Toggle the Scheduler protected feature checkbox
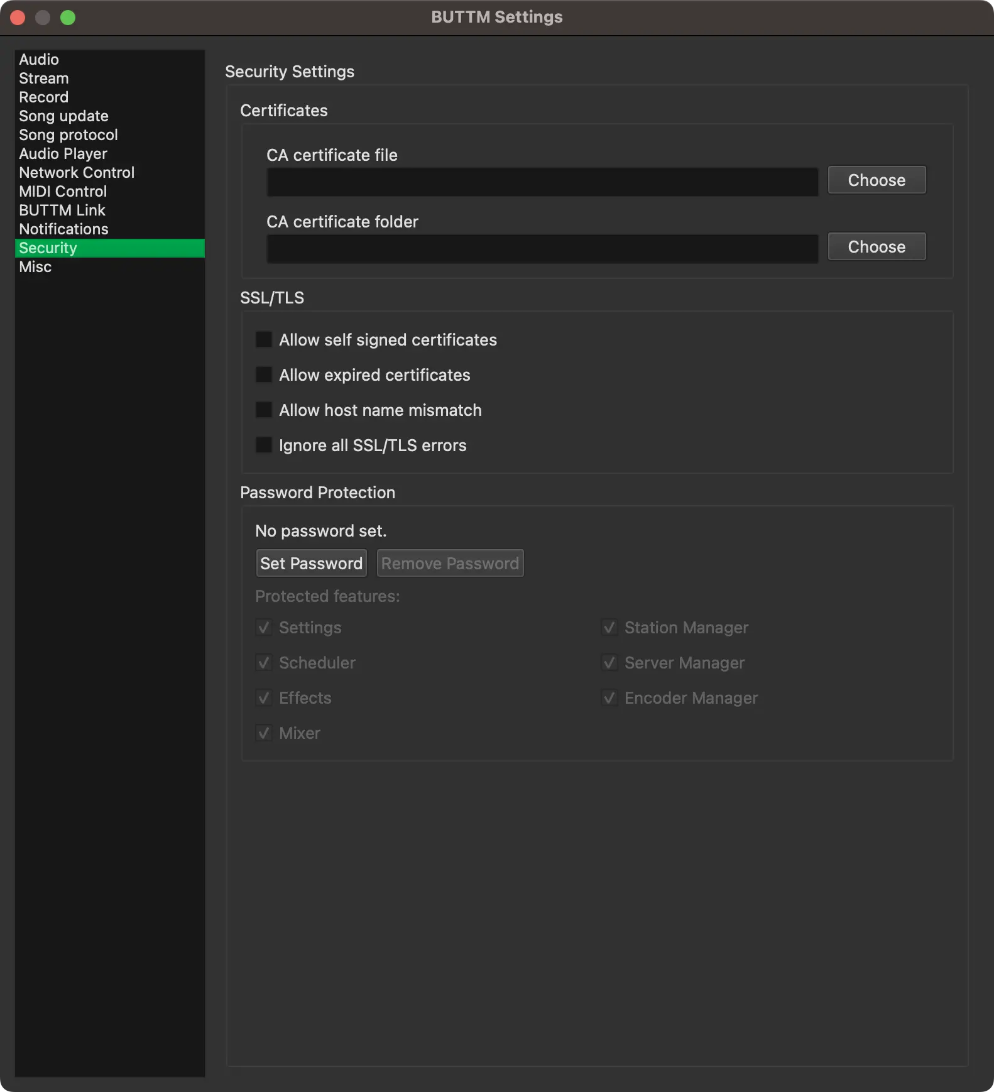This screenshot has height=1092, width=994. pos(264,663)
